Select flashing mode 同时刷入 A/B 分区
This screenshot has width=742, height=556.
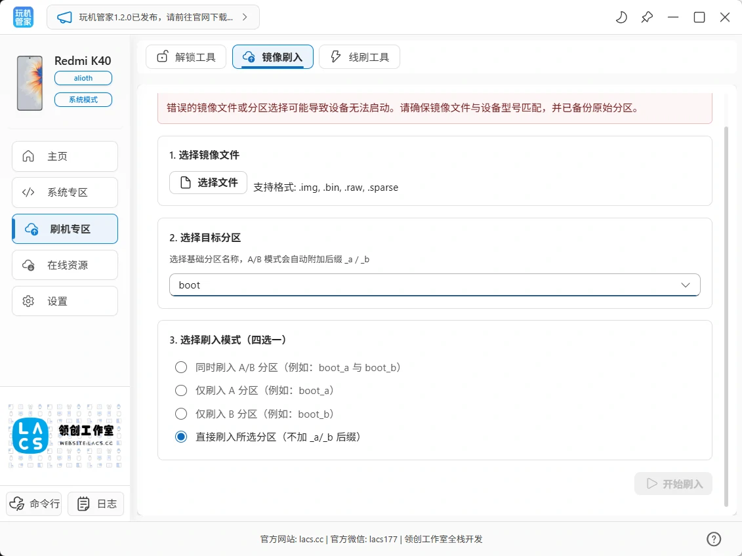point(181,367)
